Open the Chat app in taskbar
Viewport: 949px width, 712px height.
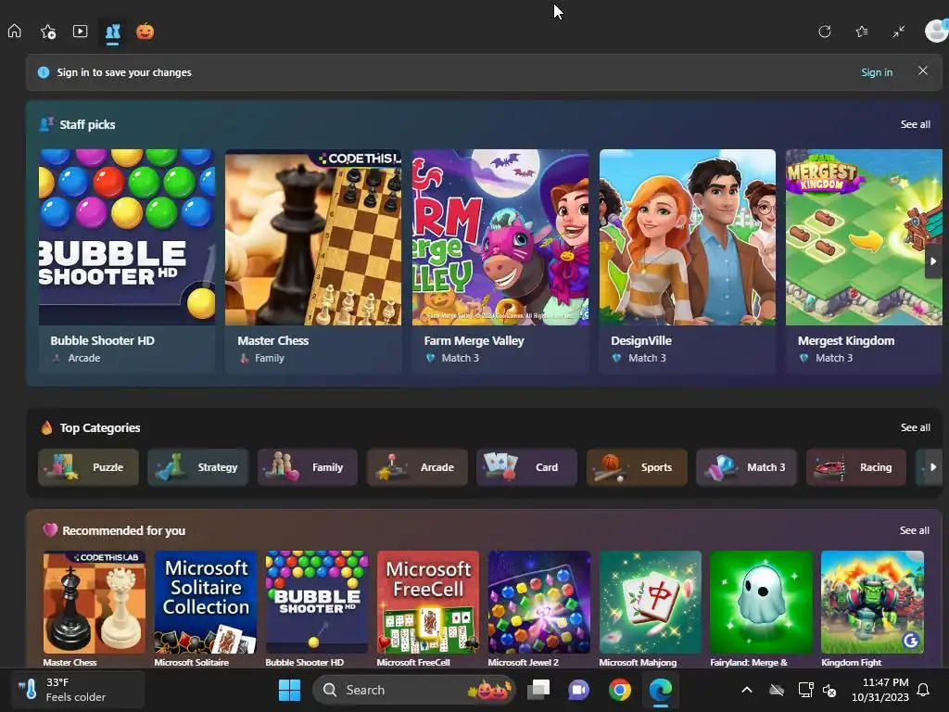coord(578,690)
